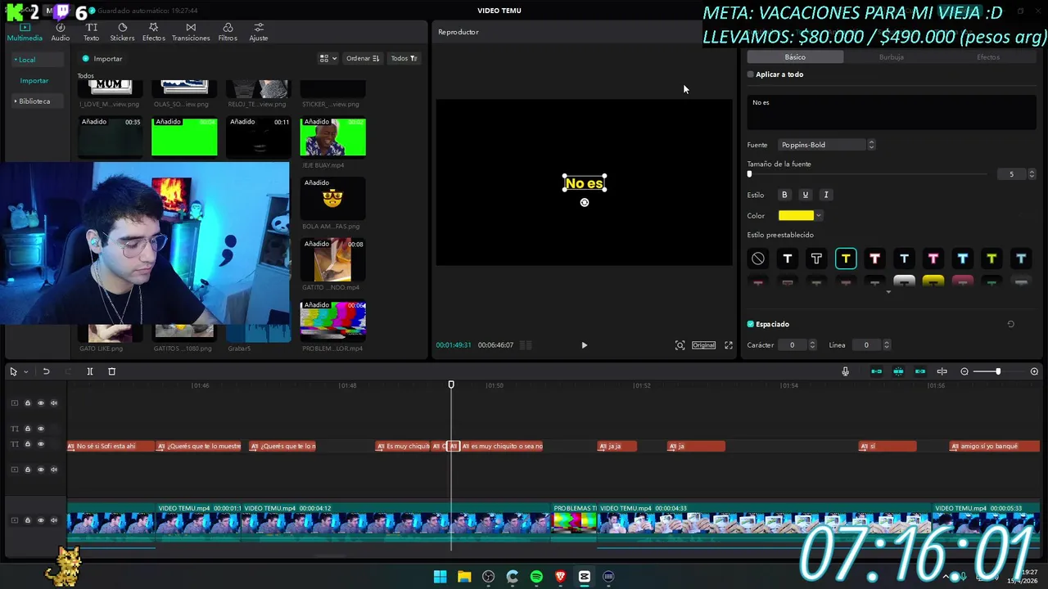Click the screenshot frame icon in player
Image resolution: width=1048 pixels, height=589 pixels.
point(680,345)
